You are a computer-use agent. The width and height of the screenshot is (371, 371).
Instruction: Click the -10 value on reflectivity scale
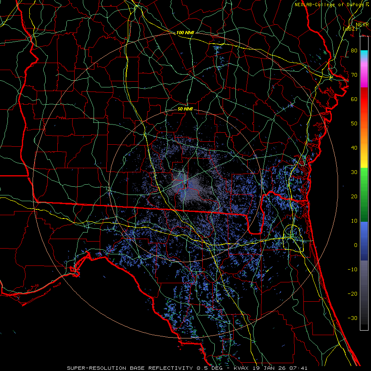[x=352, y=270]
